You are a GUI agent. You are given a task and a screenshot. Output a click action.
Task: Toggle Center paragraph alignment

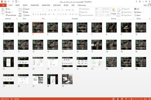coord(61,14)
